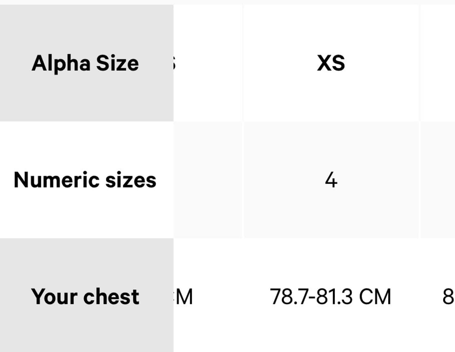Click the "CM" unit after 81.3
Screen dimensions: 455x352
(x=375, y=297)
